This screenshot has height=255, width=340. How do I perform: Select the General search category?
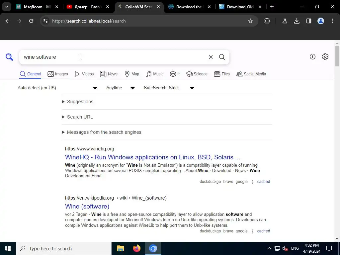coord(30,74)
